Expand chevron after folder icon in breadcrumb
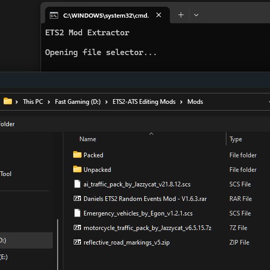Screen dimensions: 270x270 point(17,102)
